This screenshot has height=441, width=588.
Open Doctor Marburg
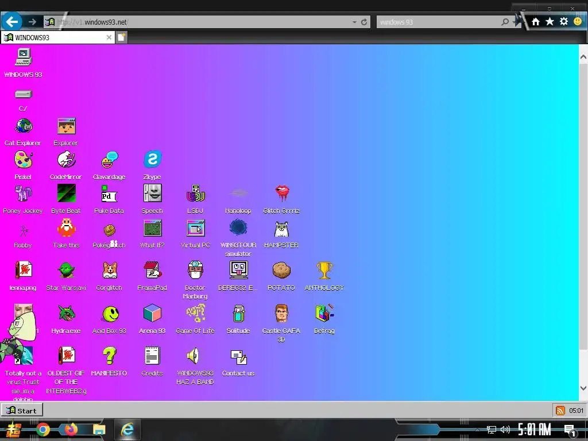(195, 270)
